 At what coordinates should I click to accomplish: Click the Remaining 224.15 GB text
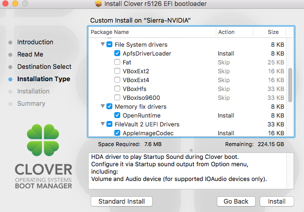click(255, 144)
